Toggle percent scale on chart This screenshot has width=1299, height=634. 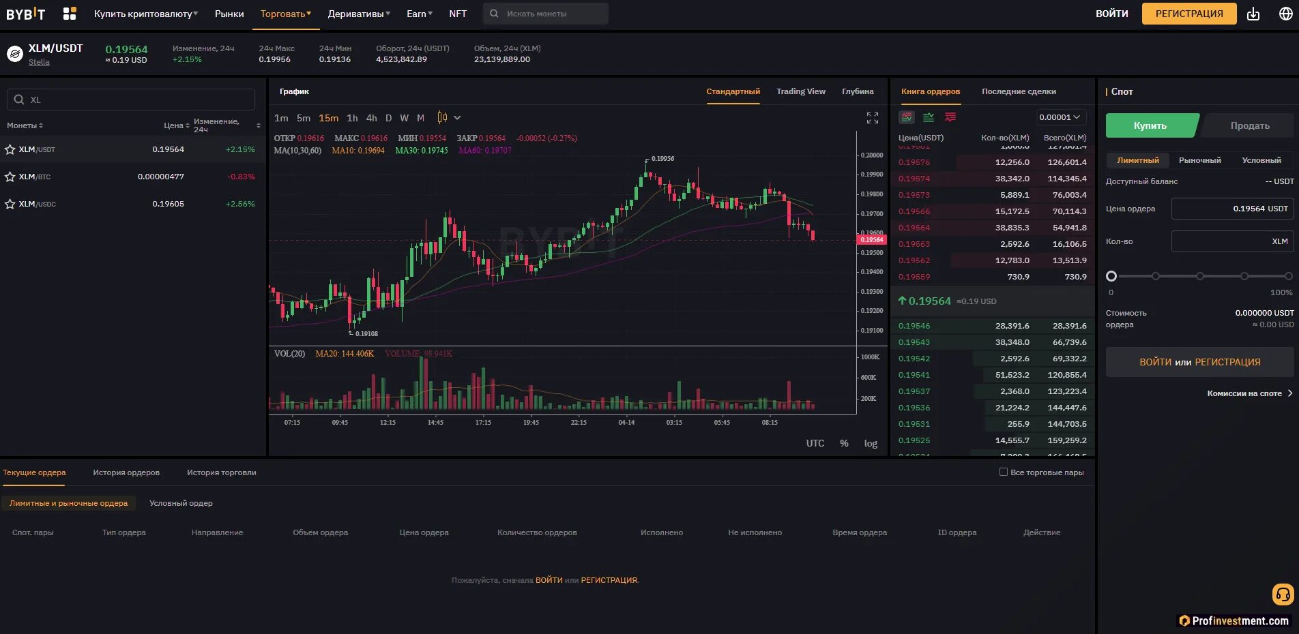tap(844, 443)
